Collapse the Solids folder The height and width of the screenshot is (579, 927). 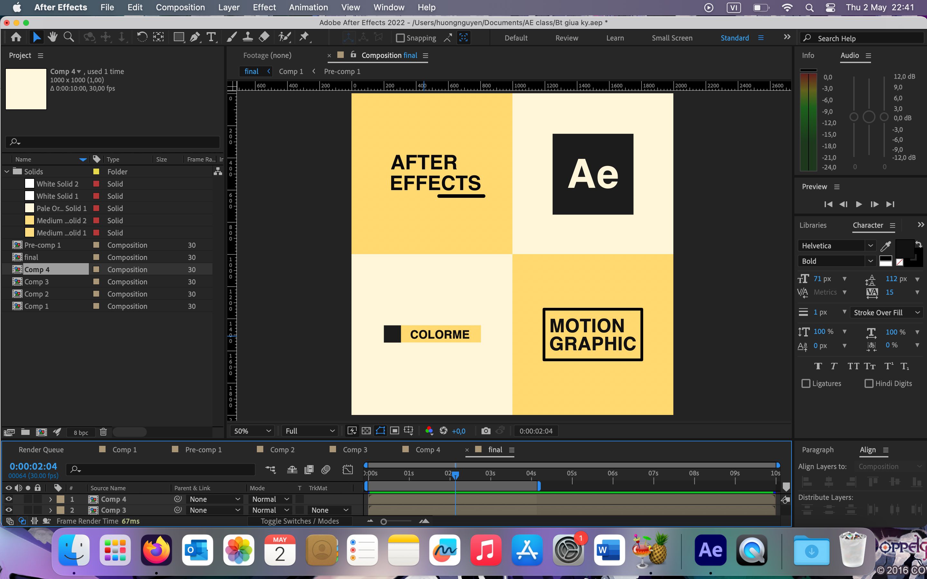[x=7, y=171]
